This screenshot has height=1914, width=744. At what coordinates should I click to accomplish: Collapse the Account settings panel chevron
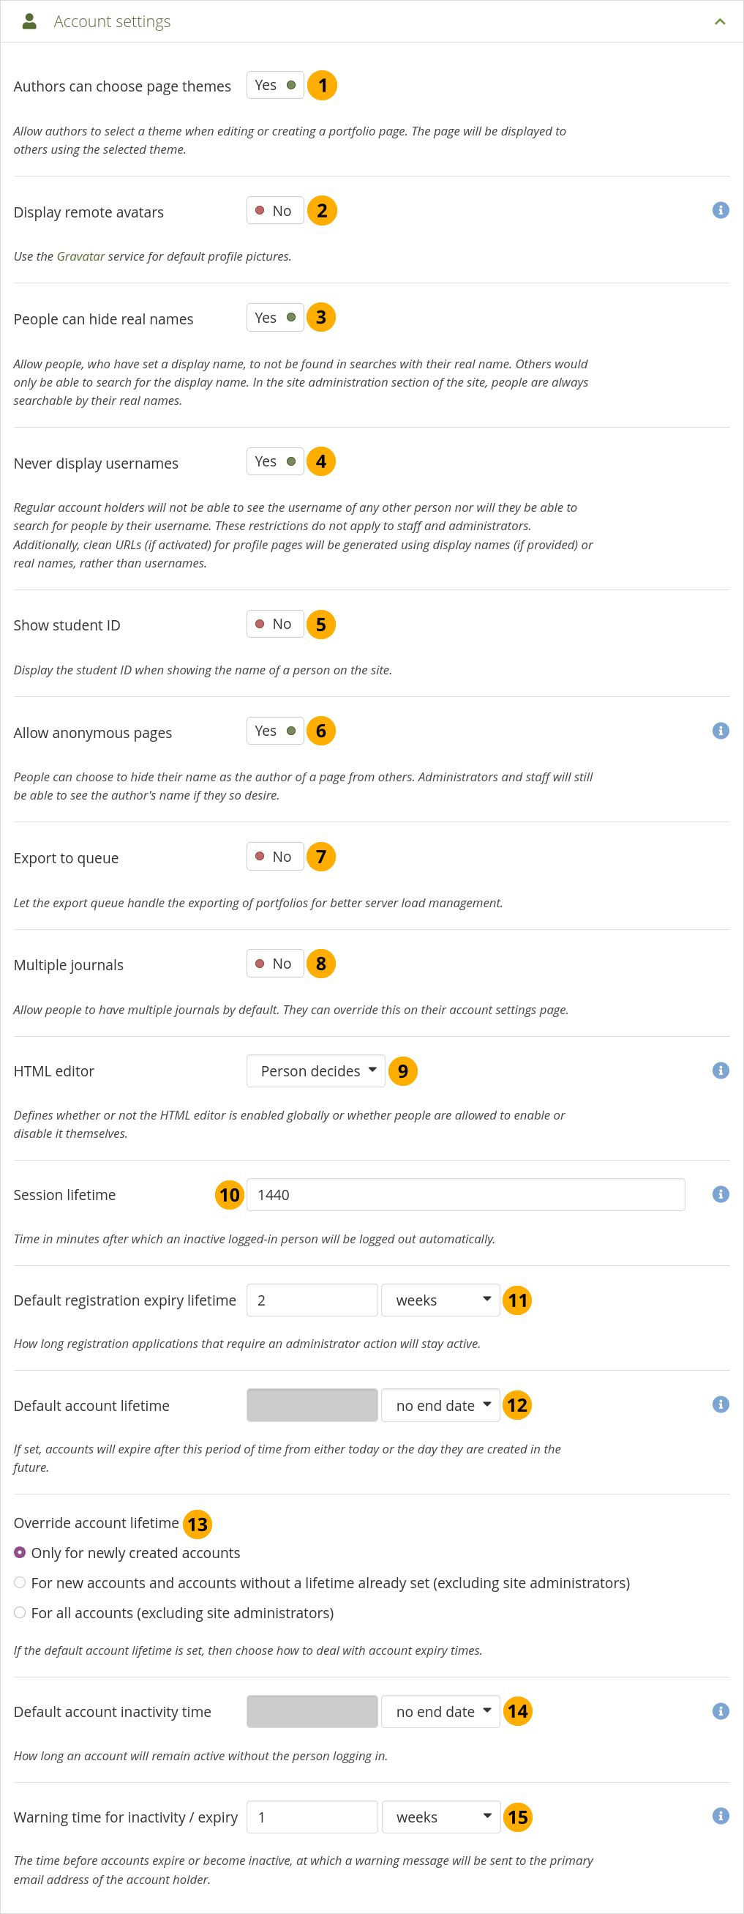(720, 21)
